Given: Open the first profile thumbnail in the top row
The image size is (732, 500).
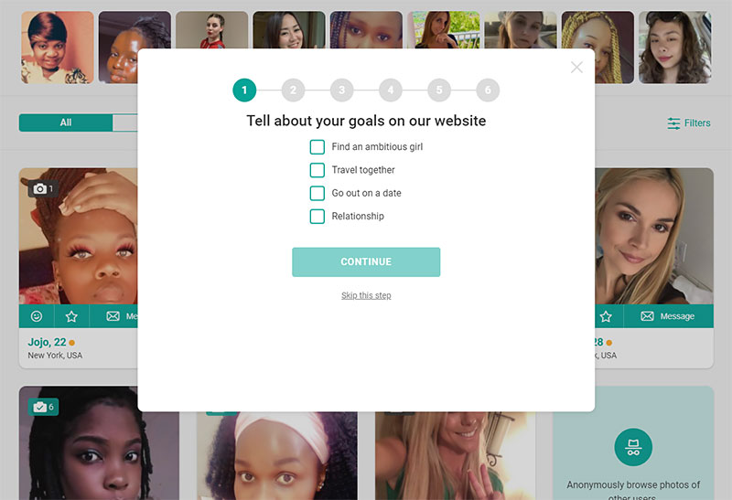Looking at the screenshot, I should (58, 48).
